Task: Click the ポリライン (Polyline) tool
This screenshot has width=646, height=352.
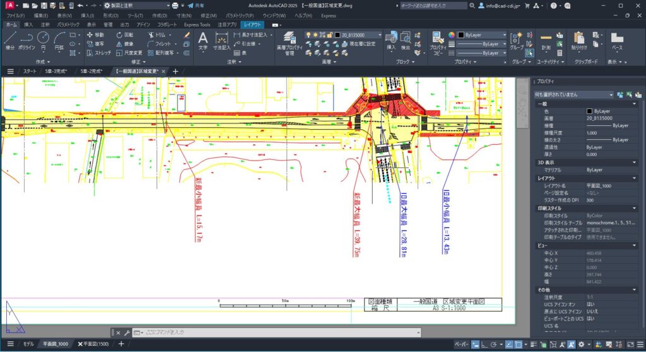Action: (x=26, y=40)
